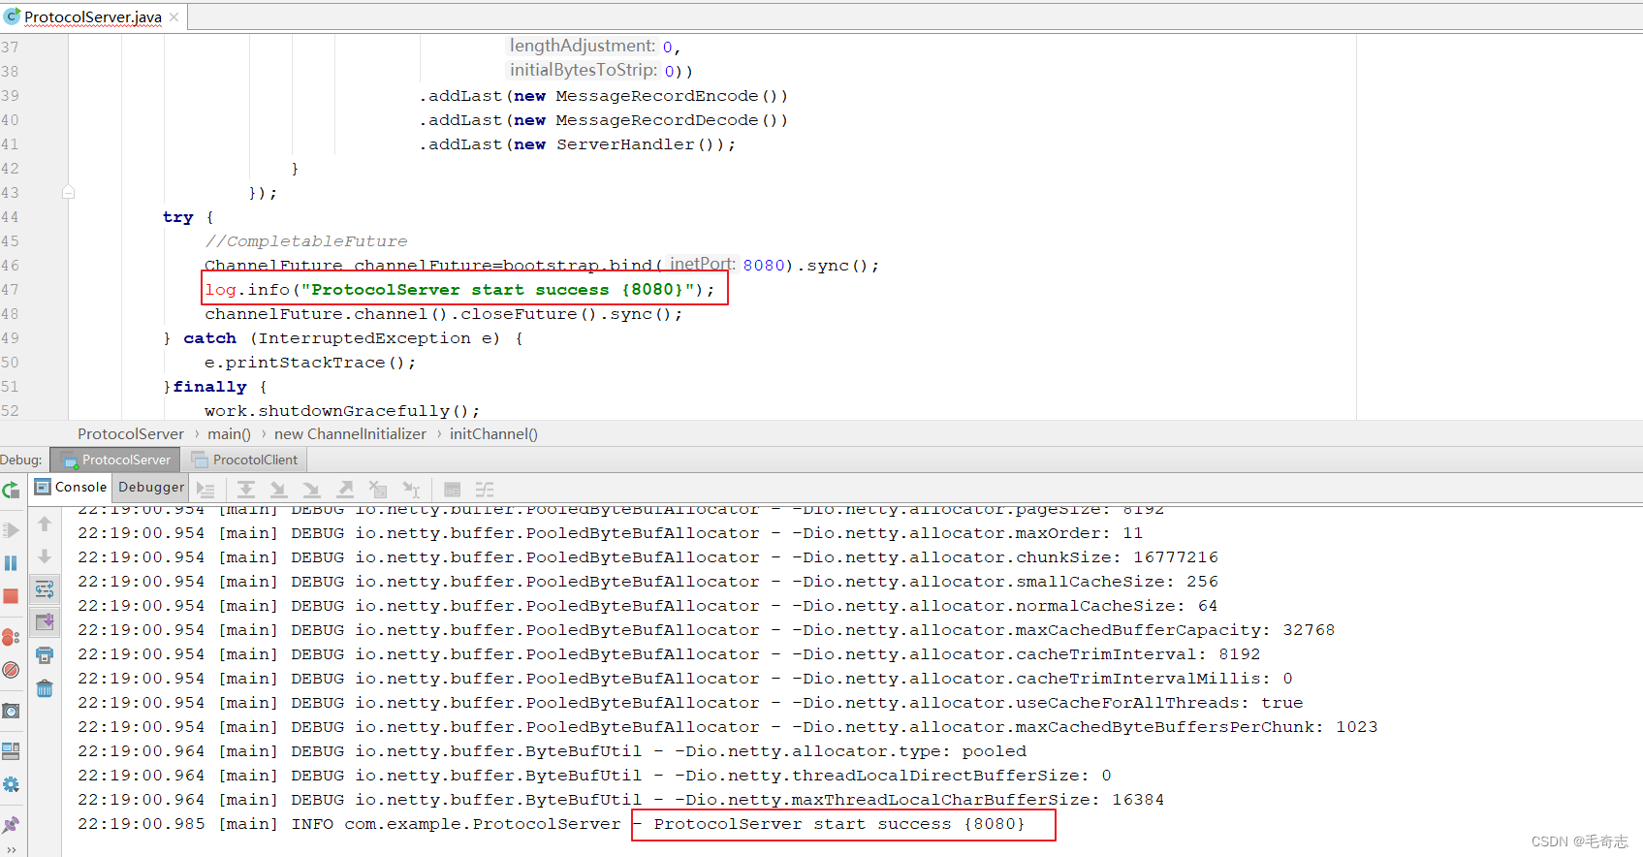Image resolution: width=1643 pixels, height=857 pixels.
Task: Click the initialBytesToStrip parameter hint
Action: (x=584, y=70)
